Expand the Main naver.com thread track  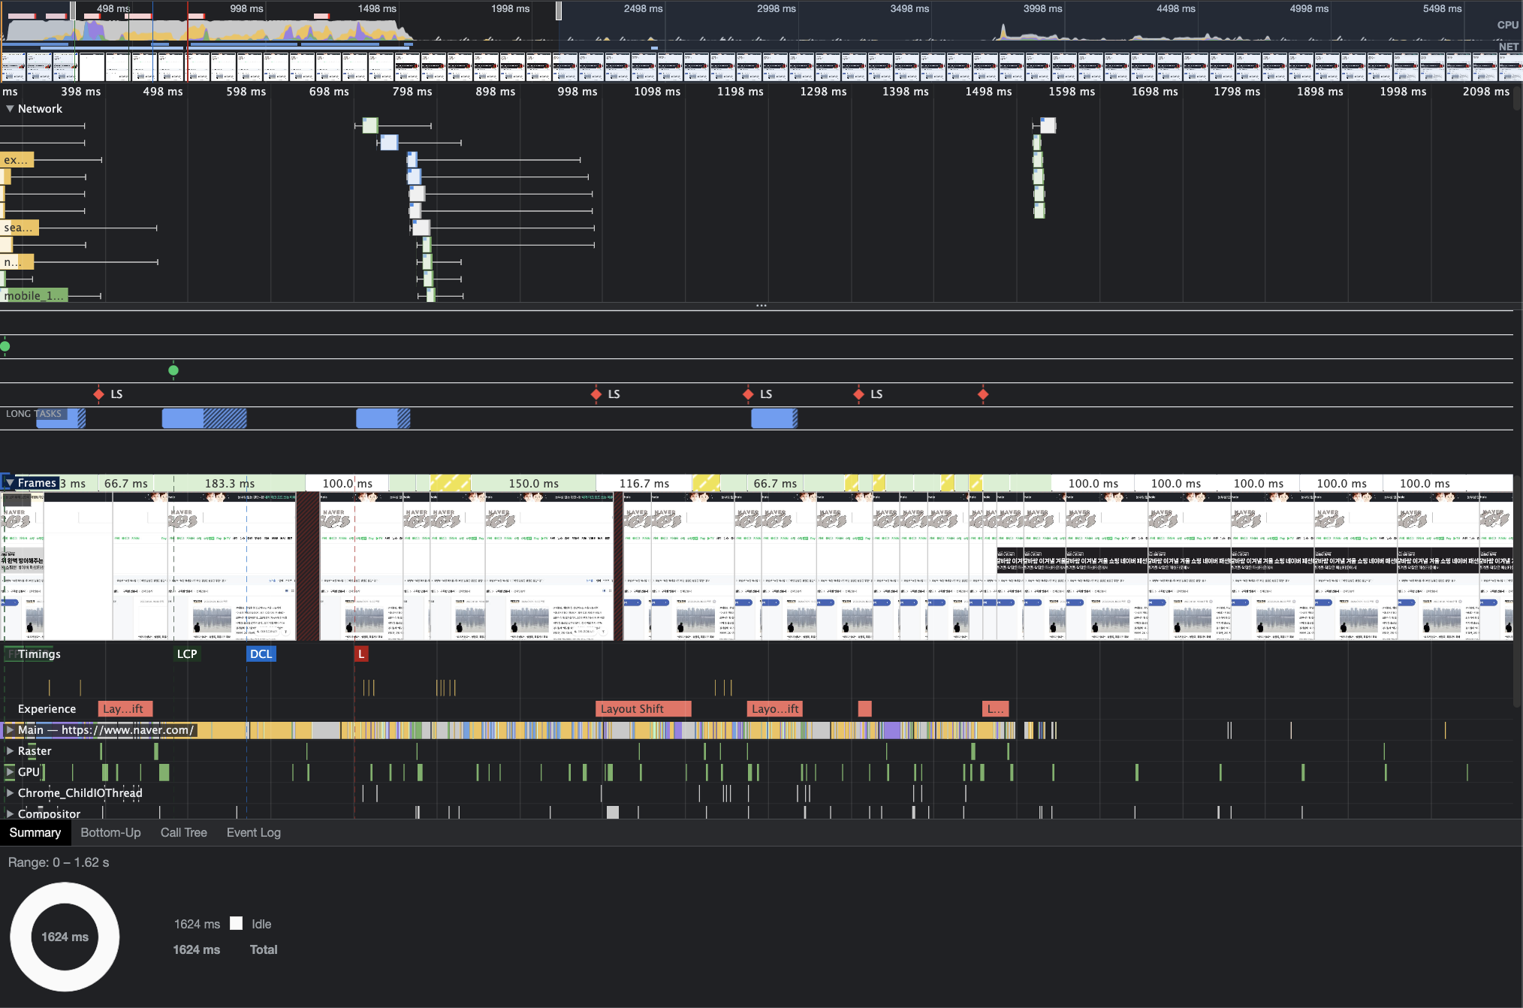(10, 730)
